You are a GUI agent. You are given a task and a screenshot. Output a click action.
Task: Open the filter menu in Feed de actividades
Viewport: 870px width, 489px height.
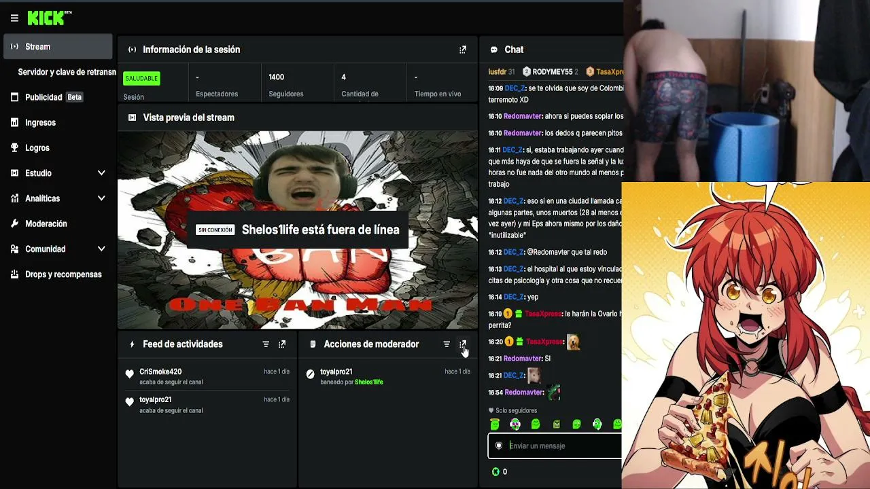(x=266, y=344)
